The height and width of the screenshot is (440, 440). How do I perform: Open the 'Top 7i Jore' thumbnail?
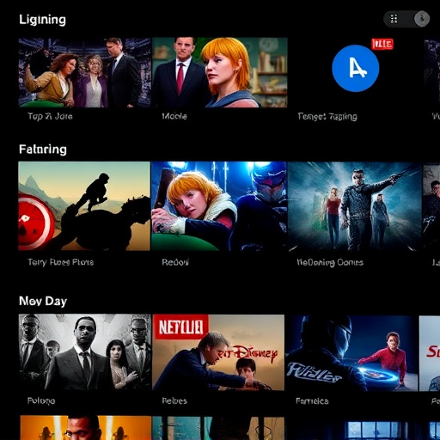coord(84,72)
